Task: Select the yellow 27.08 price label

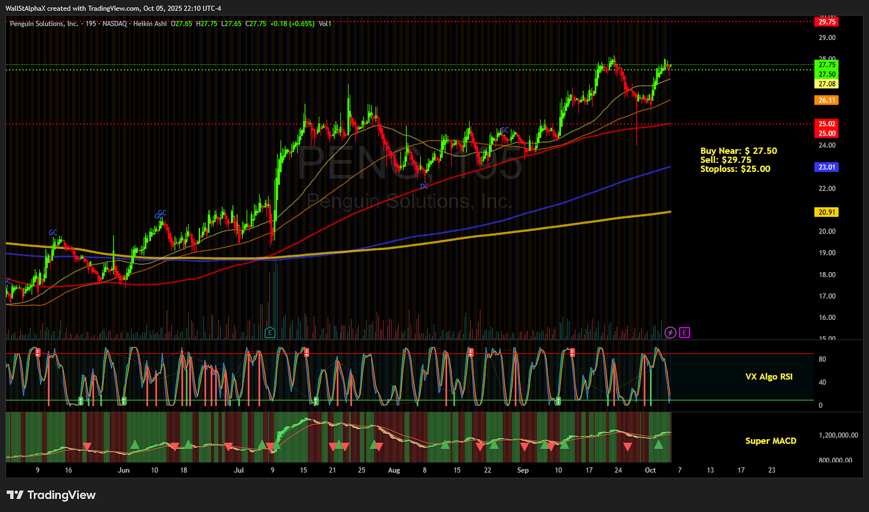Action: 827,84
